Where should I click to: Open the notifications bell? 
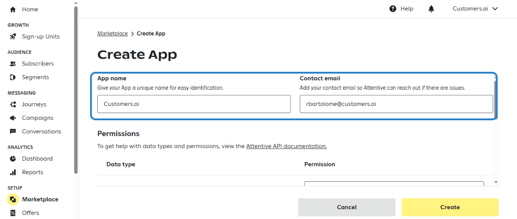431,9
